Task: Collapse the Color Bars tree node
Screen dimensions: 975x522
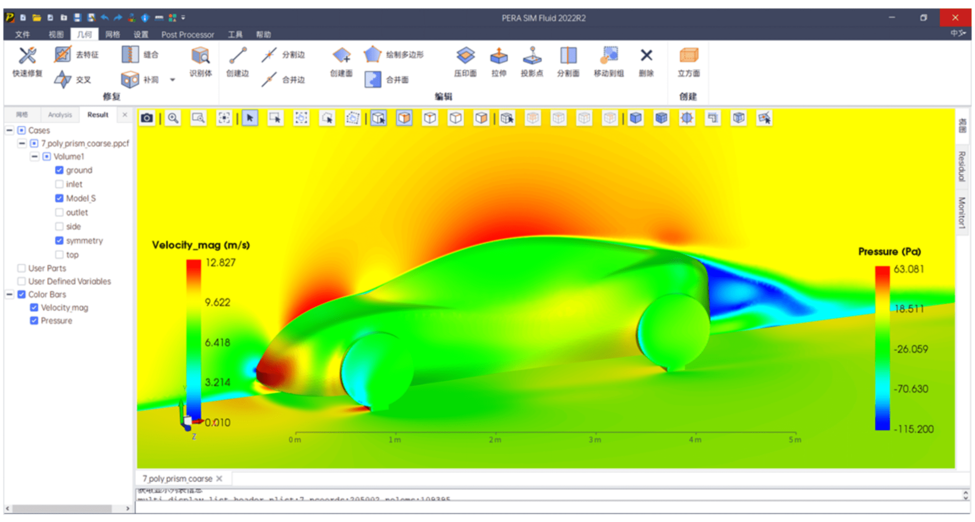Action: 9,294
